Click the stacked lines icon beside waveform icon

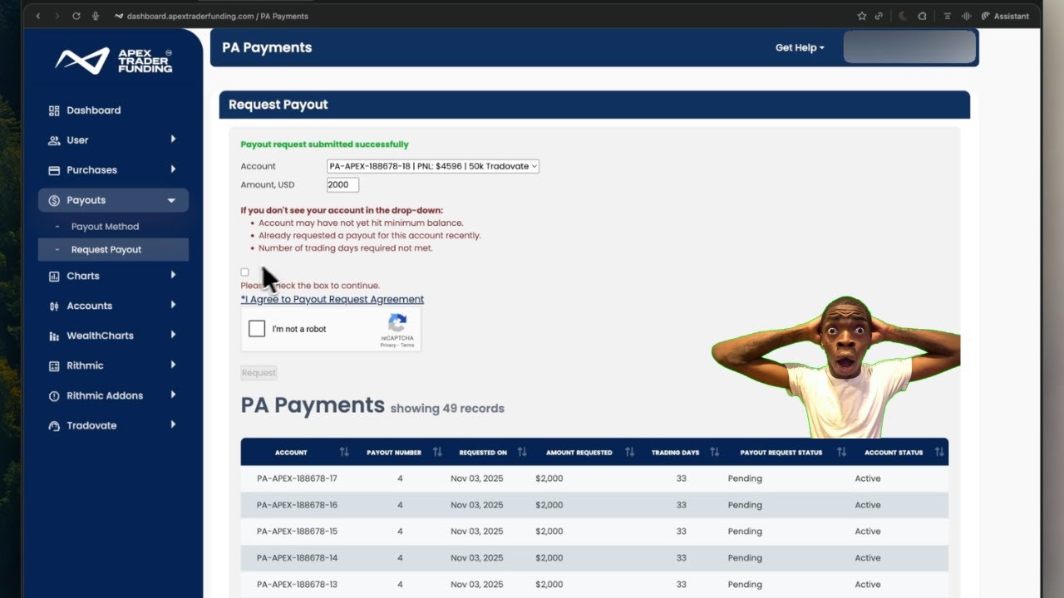(947, 16)
